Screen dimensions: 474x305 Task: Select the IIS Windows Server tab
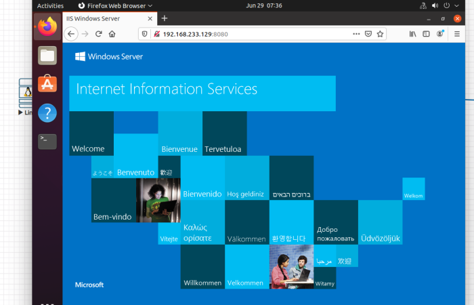[x=110, y=19]
